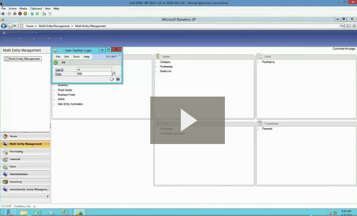The image size is (357, 216).
Task: Click the green OK checkmark icon
Action: [56, 63]
